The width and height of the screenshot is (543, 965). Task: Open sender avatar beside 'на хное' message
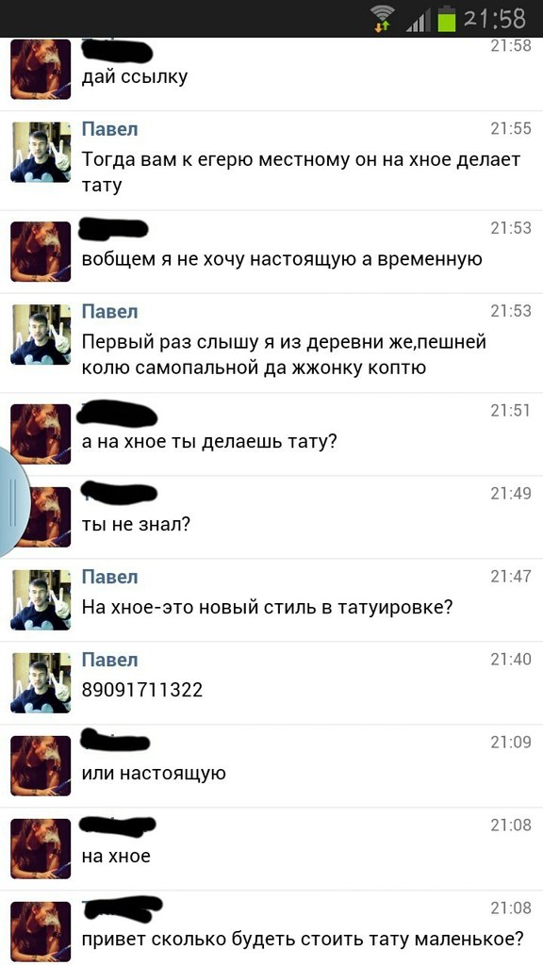[x=41, y=849]
